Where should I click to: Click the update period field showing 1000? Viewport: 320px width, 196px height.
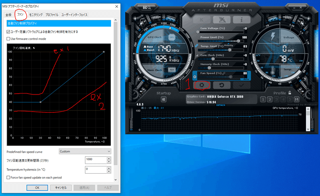(x=96, y=160)
